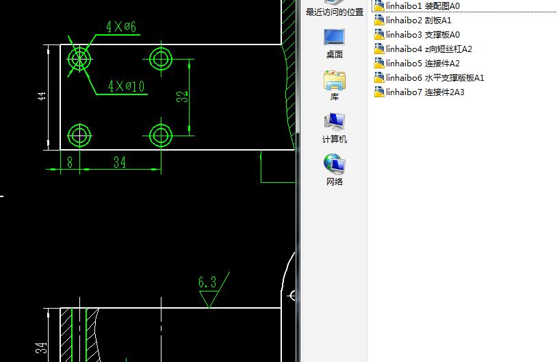Select the 桌面 location icon
Screen dimensions: 557x362
click(335, 44)
